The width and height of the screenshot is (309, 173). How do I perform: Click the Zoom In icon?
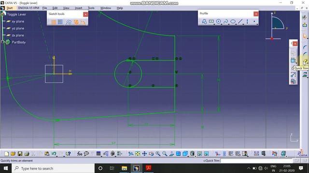point(158,154)
